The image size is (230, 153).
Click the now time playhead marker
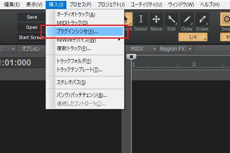[x=132, y=57]
